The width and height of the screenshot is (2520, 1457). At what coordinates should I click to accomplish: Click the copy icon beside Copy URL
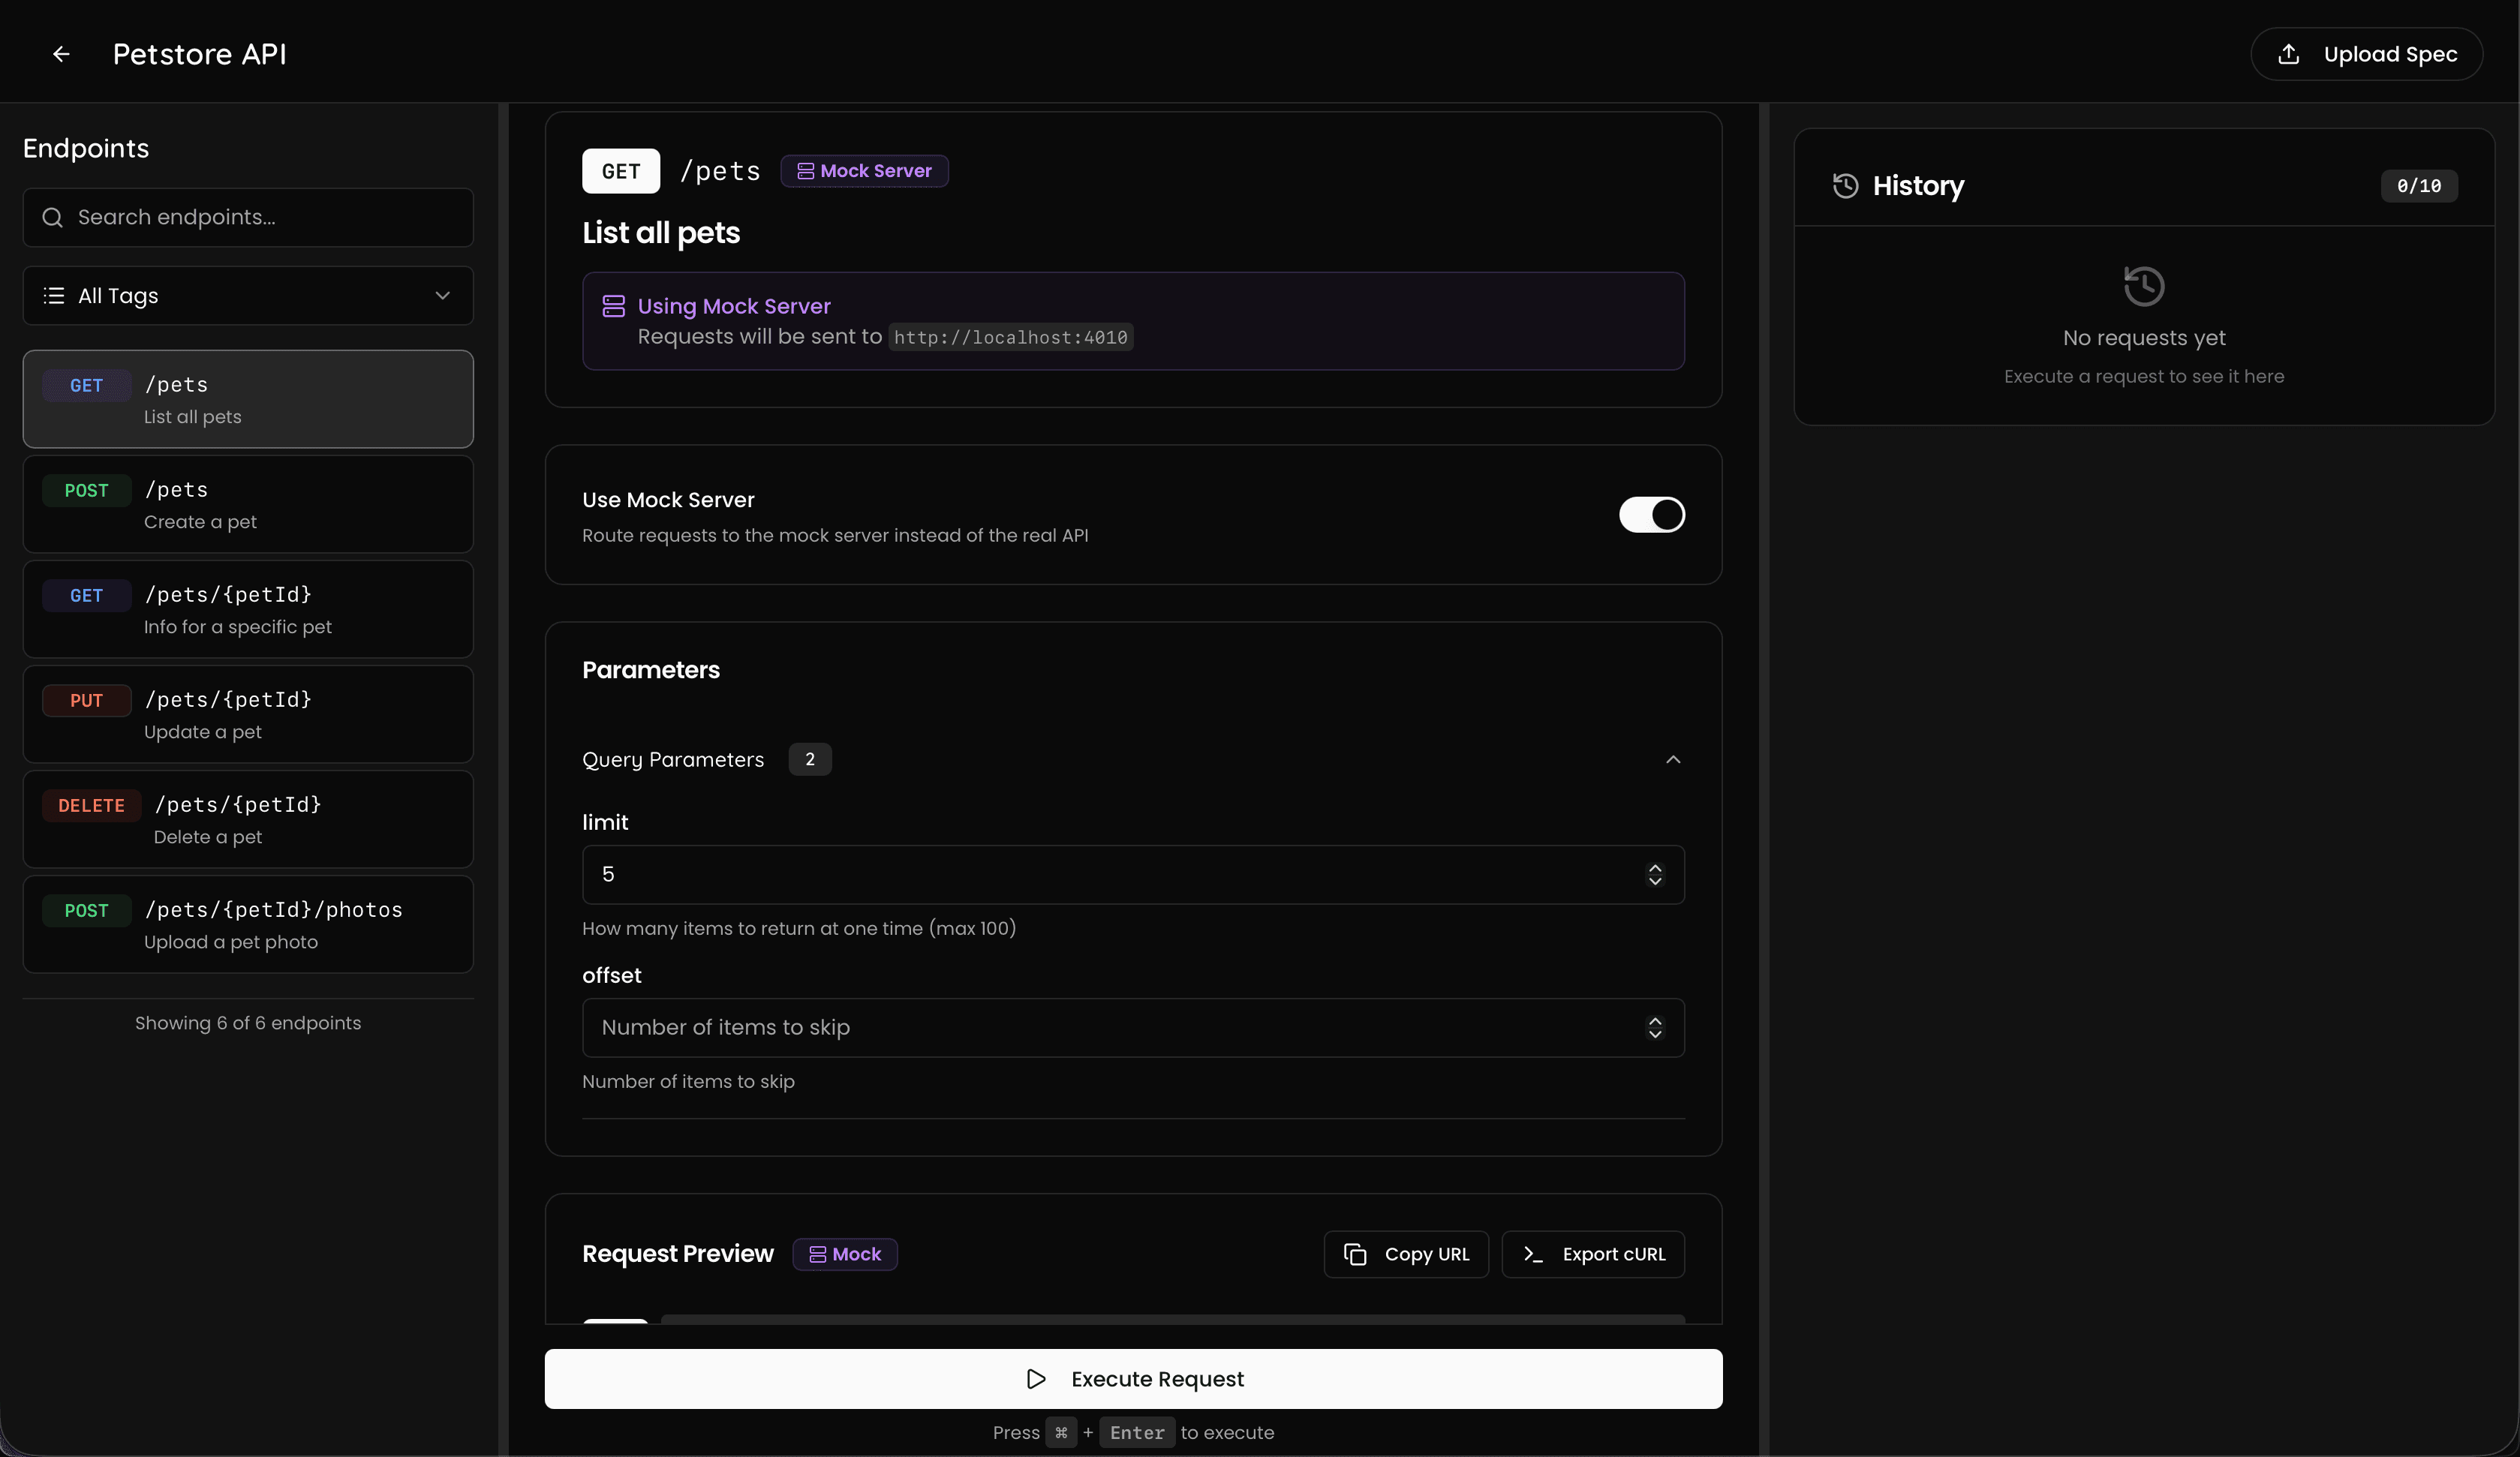click(1355, 1254)
